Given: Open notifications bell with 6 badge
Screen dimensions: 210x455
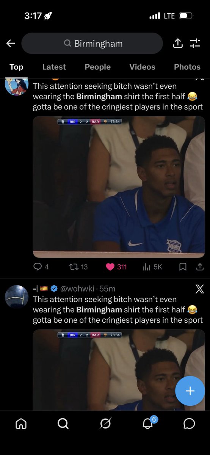Looking at the screenshot, I should (148, 423).
